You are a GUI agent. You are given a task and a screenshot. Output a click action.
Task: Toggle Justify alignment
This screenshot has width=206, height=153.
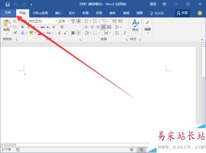[x=103, y=27]
